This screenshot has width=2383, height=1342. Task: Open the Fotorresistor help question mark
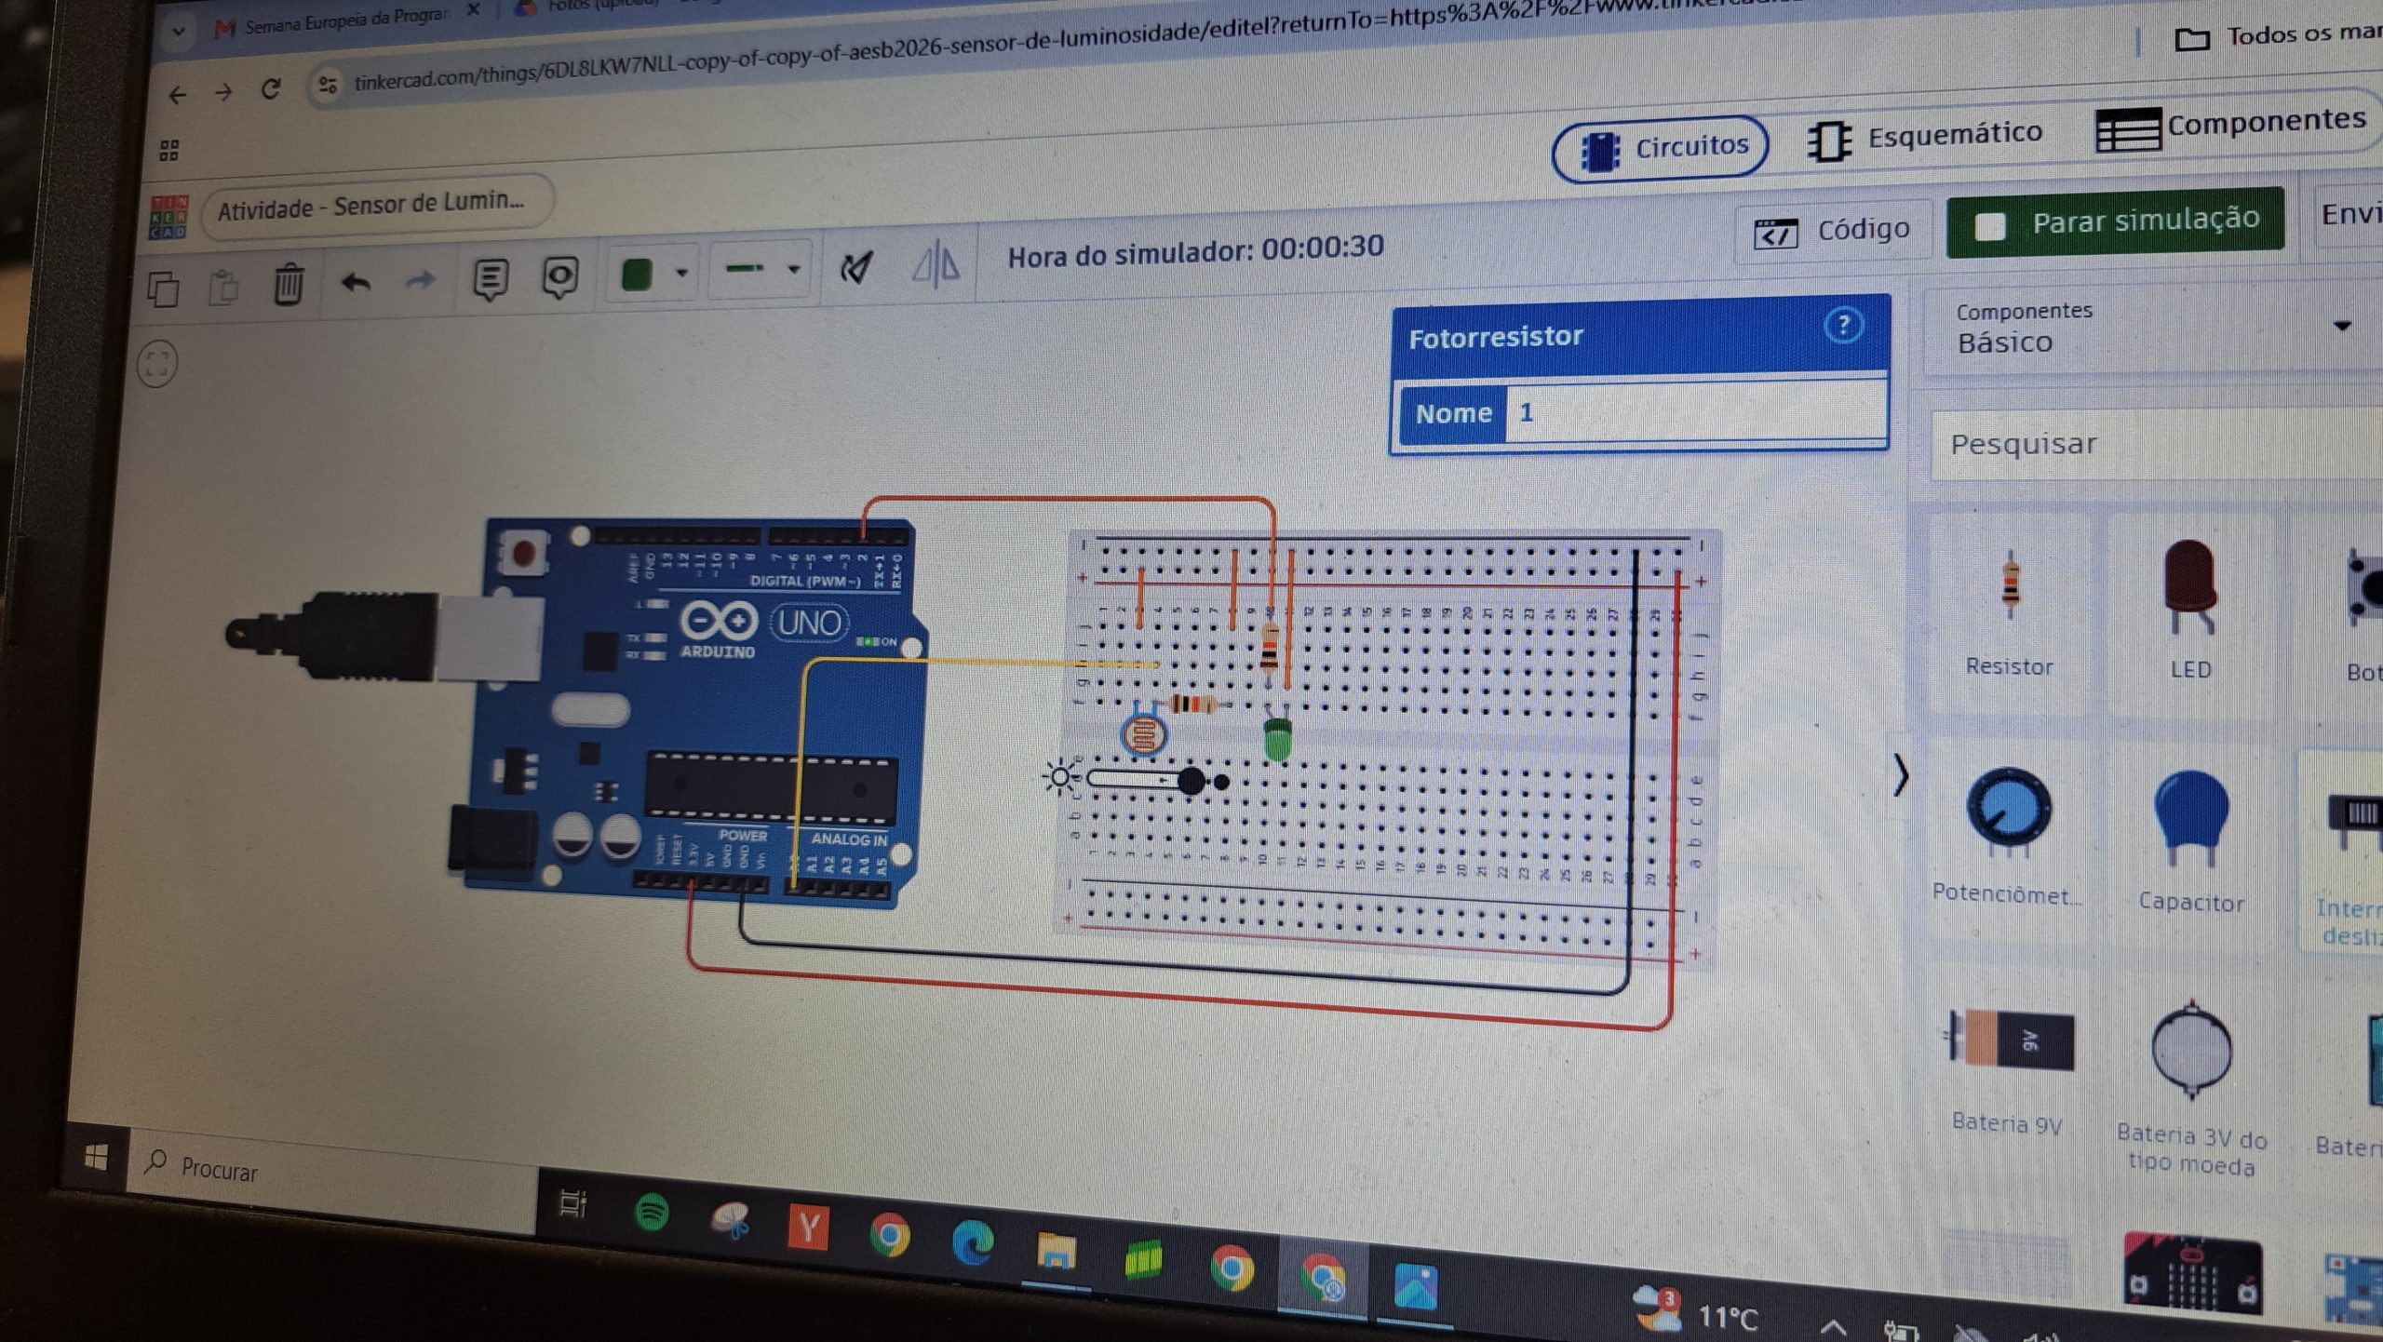pos(1842,326)
